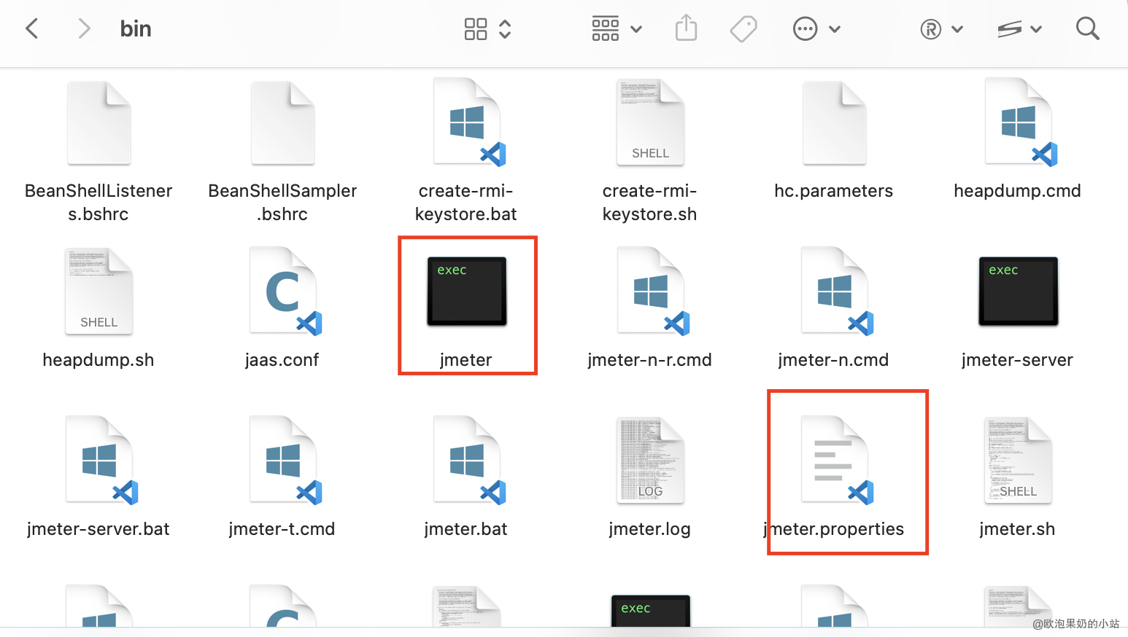
Task: Click the hc.parameters filename label
Action: point(833,191)
